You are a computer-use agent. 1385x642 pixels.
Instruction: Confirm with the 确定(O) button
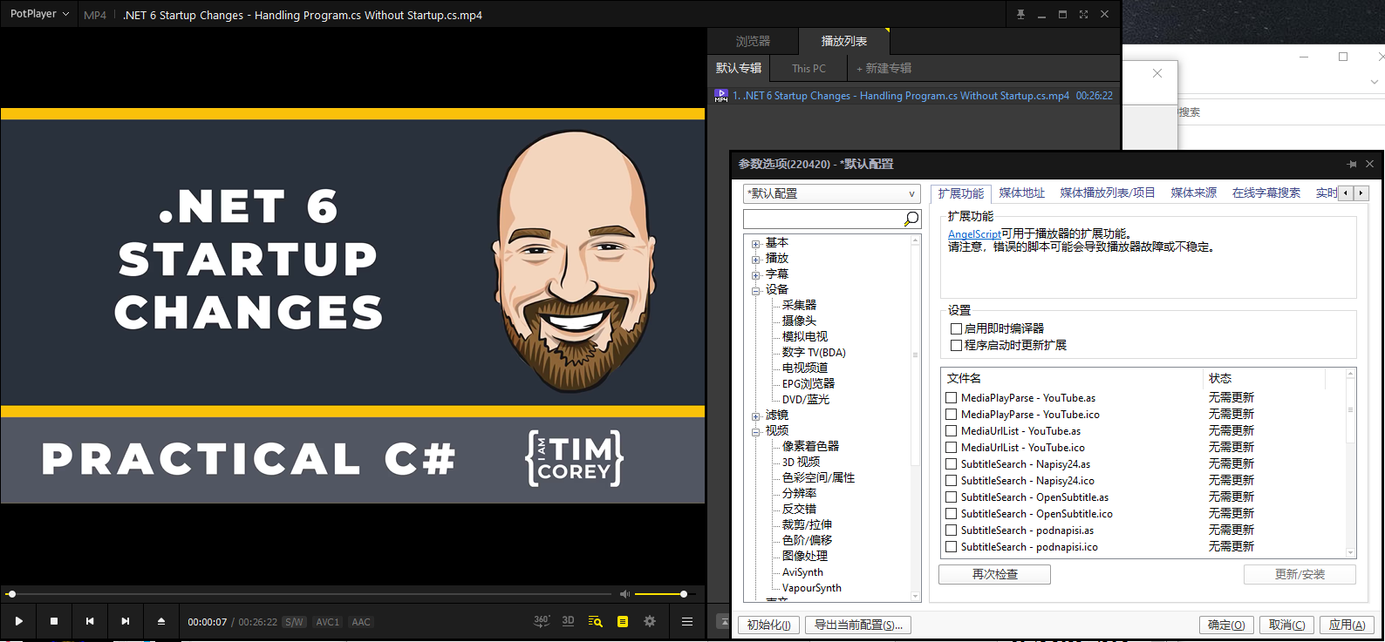1226,625
